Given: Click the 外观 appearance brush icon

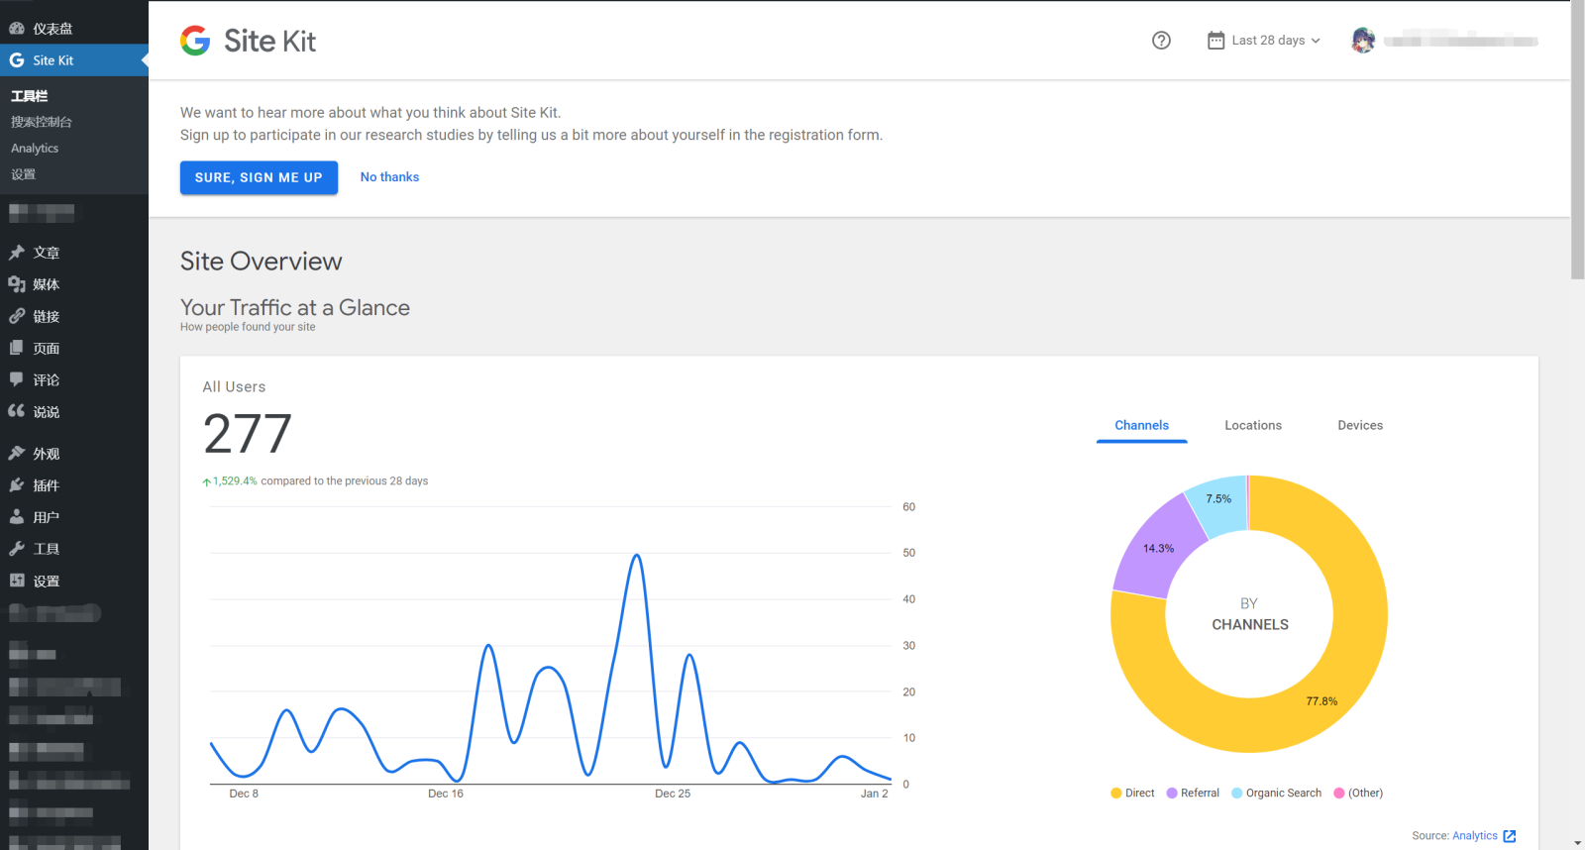Looking at the screenshot, I should click(17, 453).
